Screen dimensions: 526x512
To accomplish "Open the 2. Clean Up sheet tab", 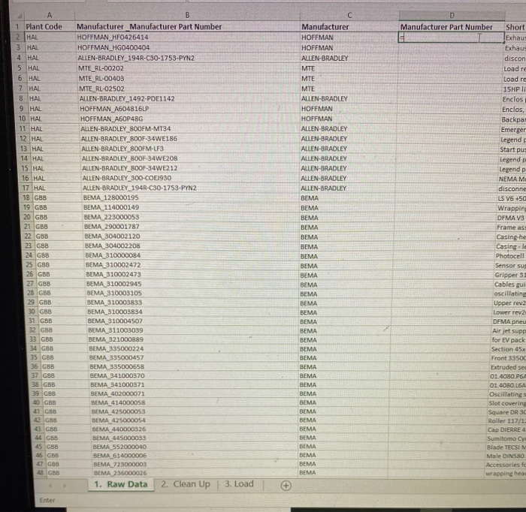I will coord(185,484).
